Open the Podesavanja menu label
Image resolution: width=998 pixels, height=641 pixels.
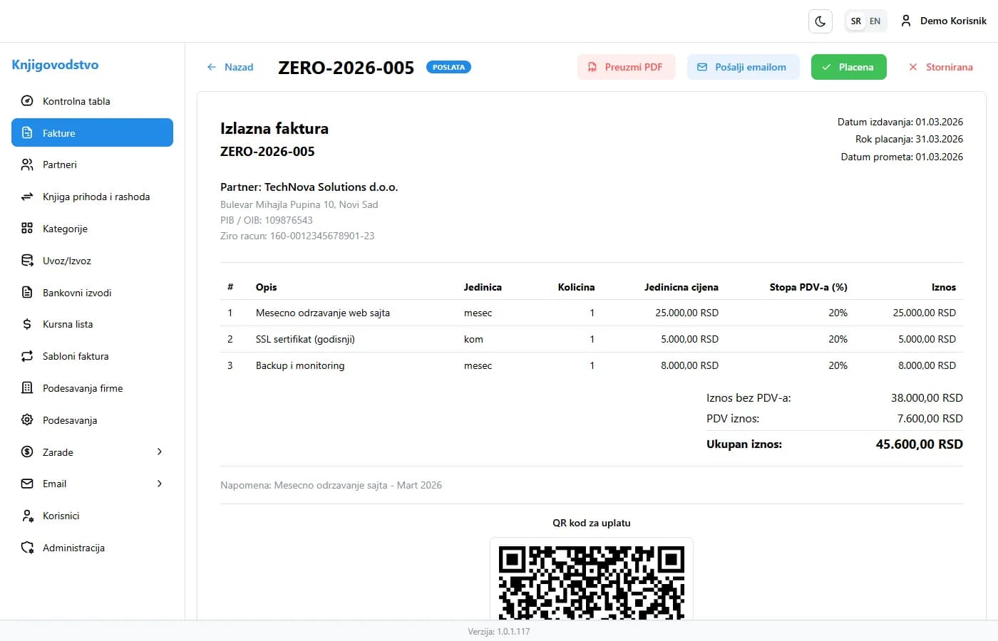pyautogui.click(x=70, y=420)
